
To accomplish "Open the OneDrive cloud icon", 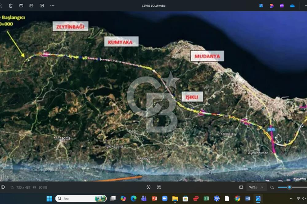I will pyautogui.click(x=292, y=6).
